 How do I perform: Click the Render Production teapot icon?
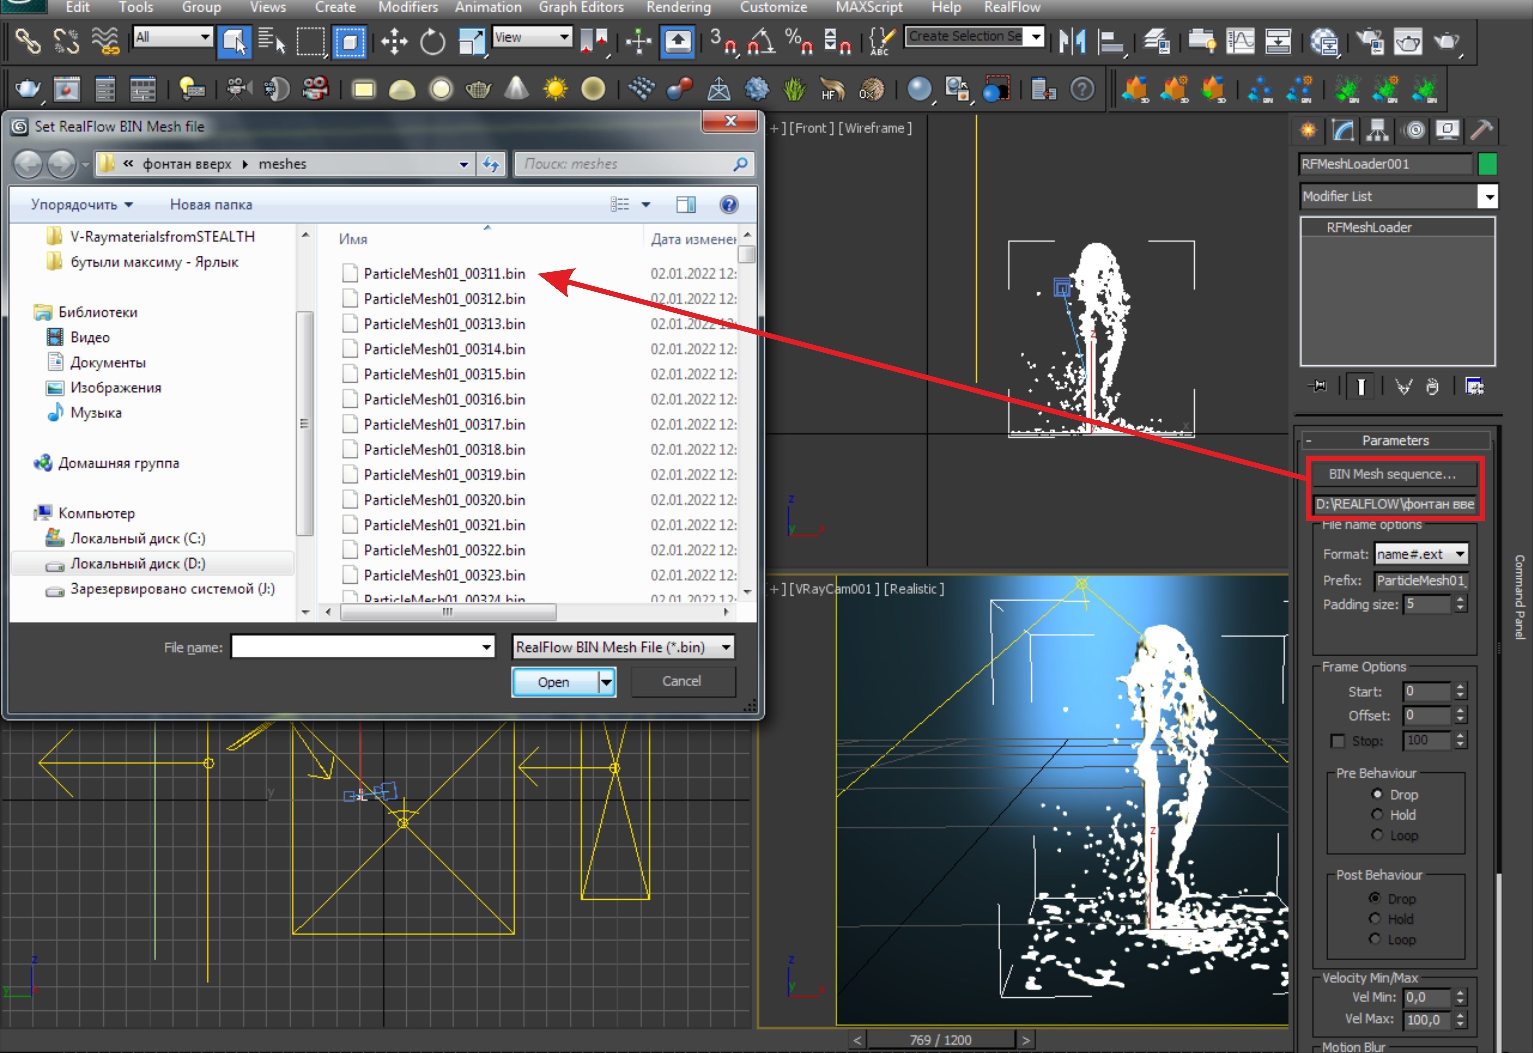pos(1446,42)
